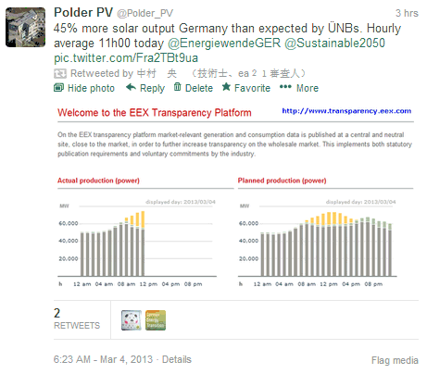Viewport: 427px width, 374px height.
Task: Click the Favorite star icon
Action: 226,87
